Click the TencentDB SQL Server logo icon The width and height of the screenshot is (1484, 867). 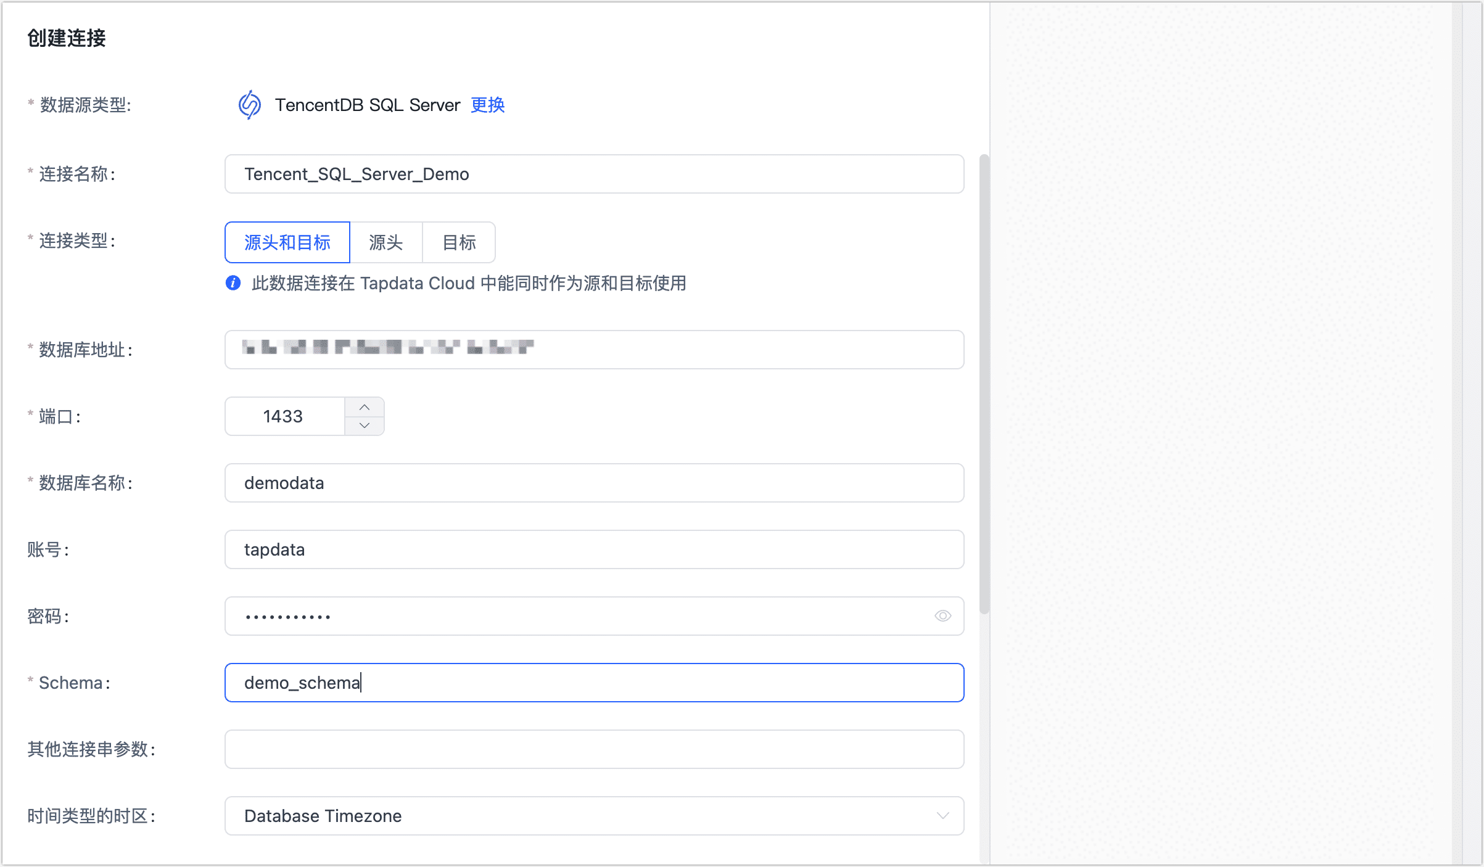pos(250,104)
